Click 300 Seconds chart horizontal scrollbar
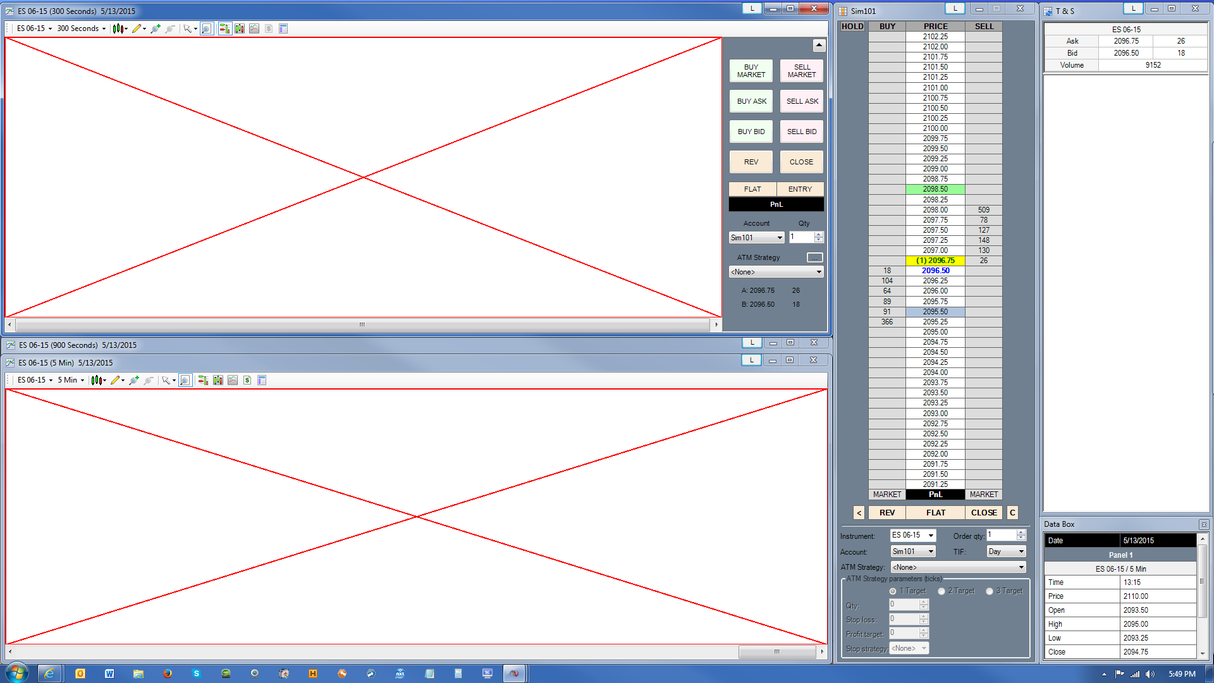This screenshot has width=1214, height=683. 362,324
